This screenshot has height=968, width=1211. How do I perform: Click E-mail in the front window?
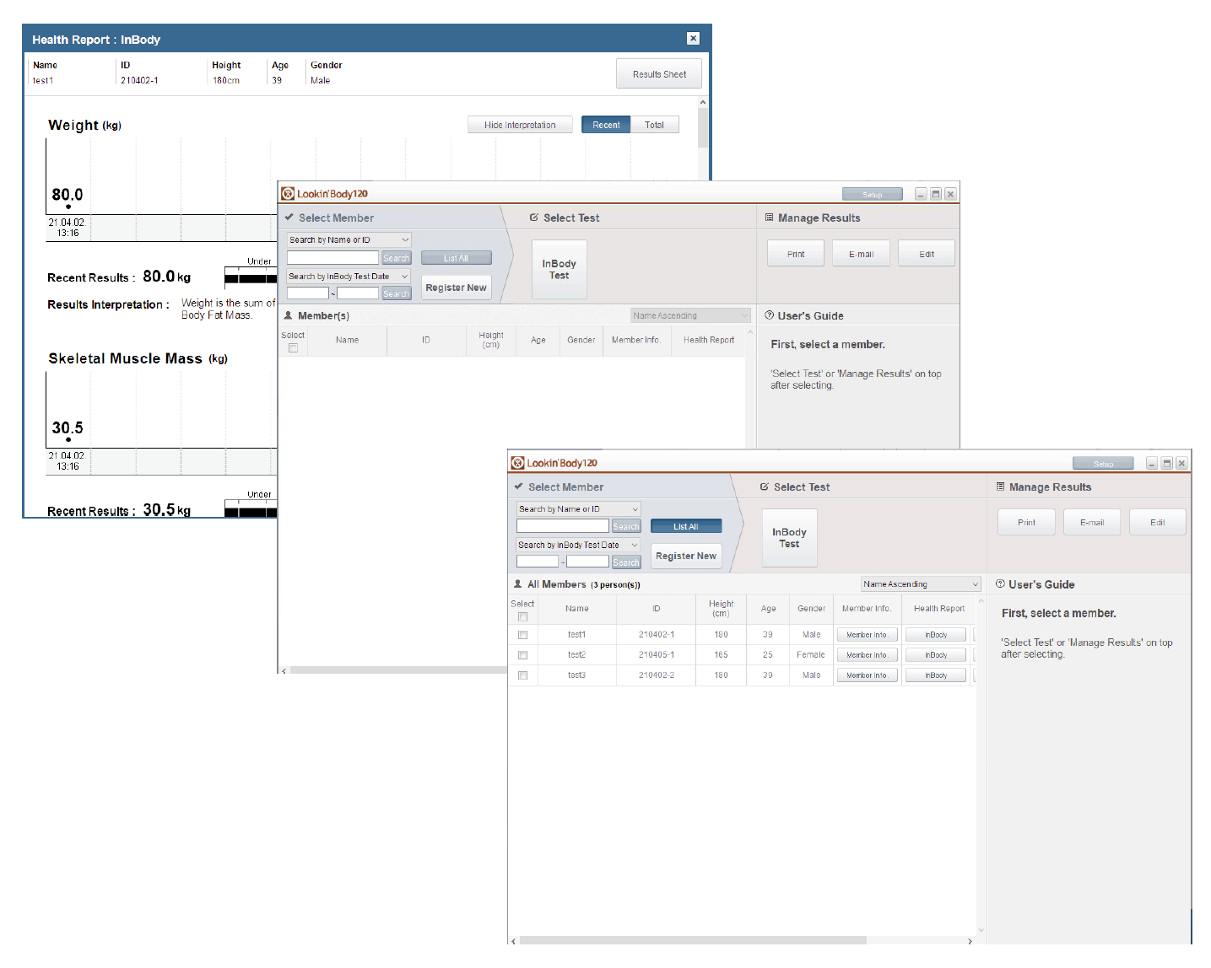tap(1092, 523)
